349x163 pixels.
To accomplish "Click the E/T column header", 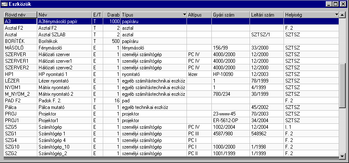I will click(97, 15).
